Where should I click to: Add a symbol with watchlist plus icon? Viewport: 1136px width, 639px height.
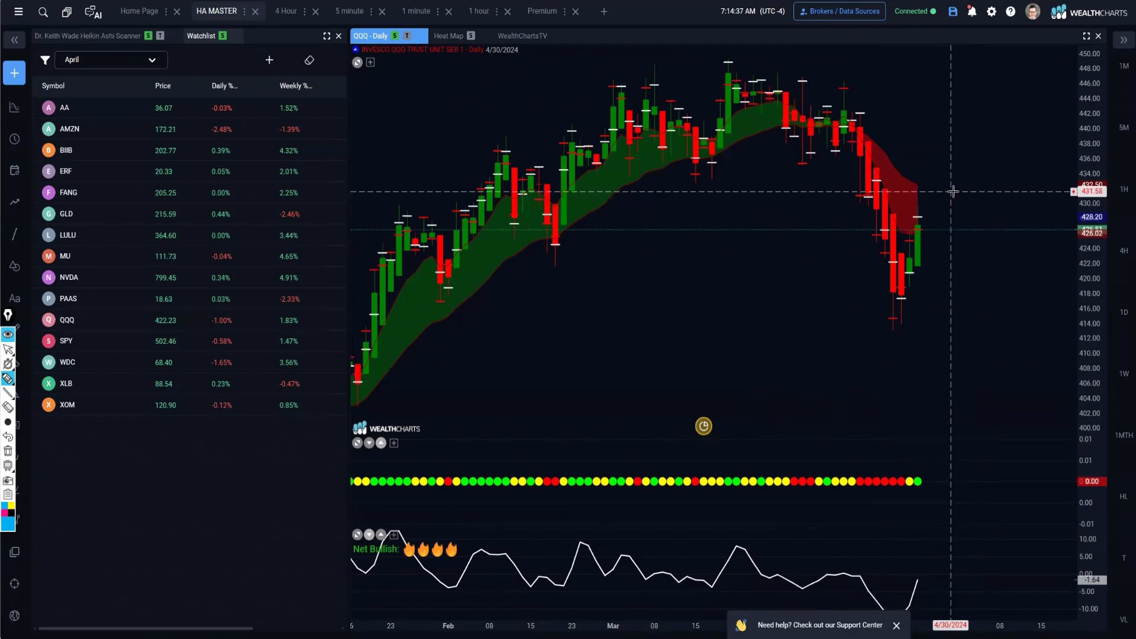tap(269, 60)
